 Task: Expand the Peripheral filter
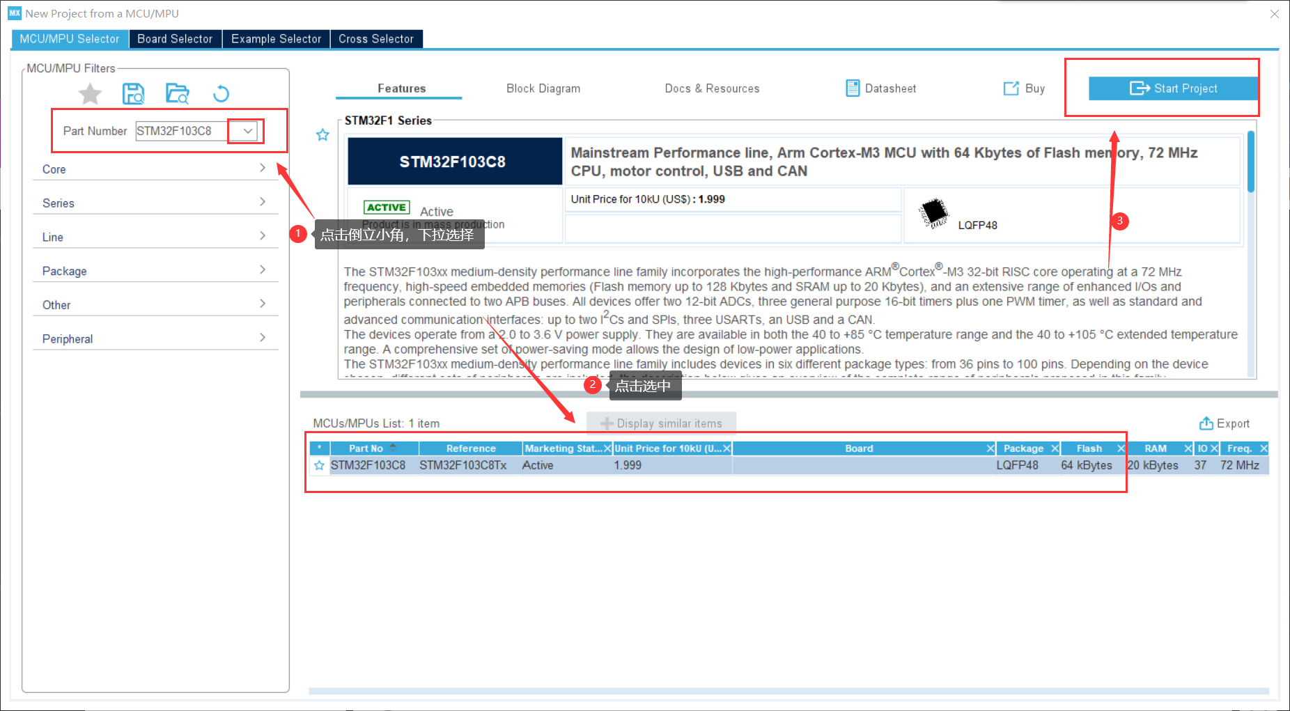(x=155, y=338)
